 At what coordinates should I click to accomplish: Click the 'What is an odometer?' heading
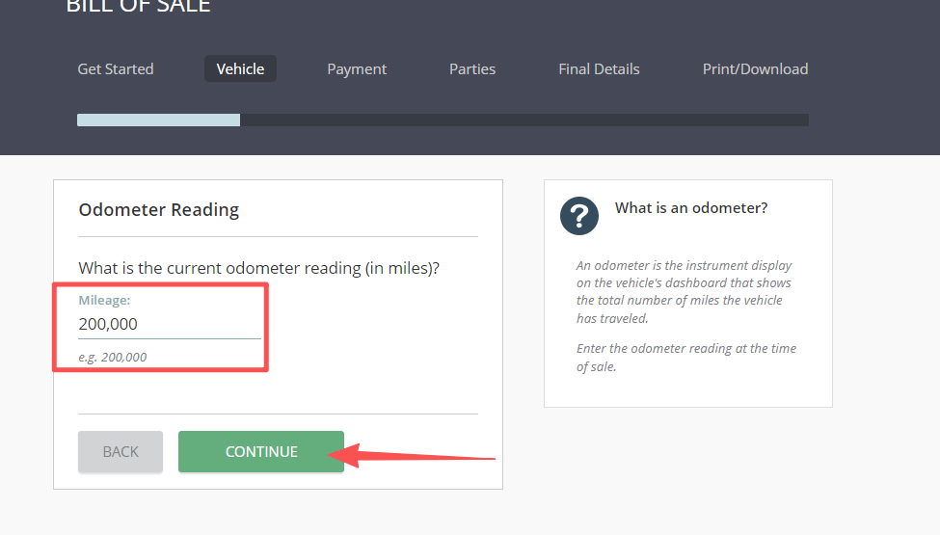click(x=691, y=208)
